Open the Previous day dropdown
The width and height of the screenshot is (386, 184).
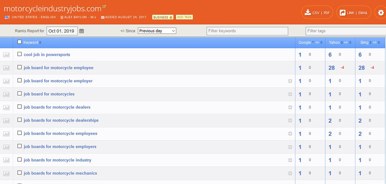tap(157, 31)
